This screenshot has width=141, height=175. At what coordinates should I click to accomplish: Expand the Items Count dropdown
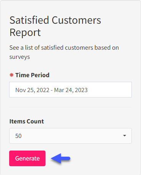(x=70, y=136)
